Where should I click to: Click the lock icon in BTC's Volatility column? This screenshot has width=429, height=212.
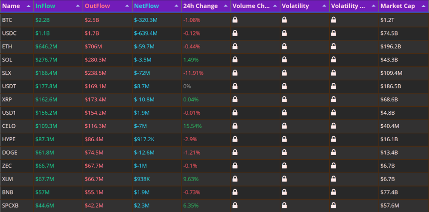(284, 19)
